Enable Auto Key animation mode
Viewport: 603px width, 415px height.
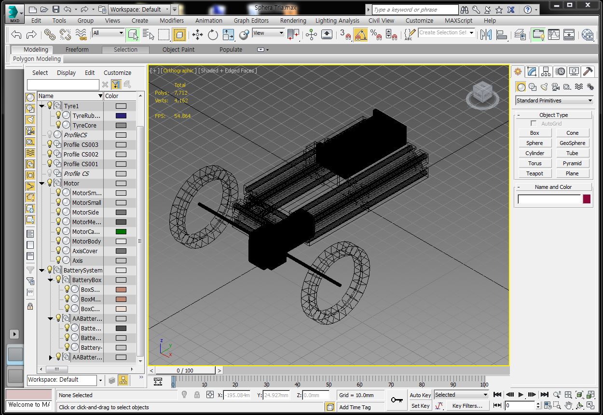point(419,395)
